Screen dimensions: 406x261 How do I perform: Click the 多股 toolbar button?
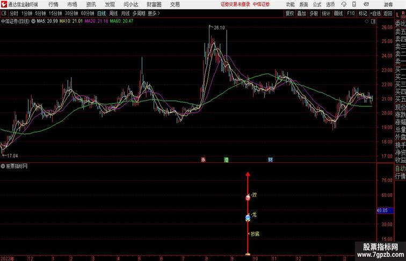[x=314, y=13]
